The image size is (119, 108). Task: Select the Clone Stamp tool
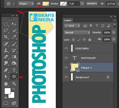(6, 50)
